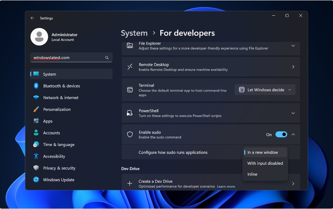
Task: Click the Bluetooth icon in sidebar
Action: point(36,86)
